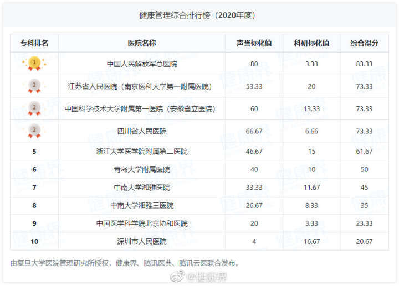Click total score 23.33
The height and width of the screenshot is (286, 399).
pos(364,223)
